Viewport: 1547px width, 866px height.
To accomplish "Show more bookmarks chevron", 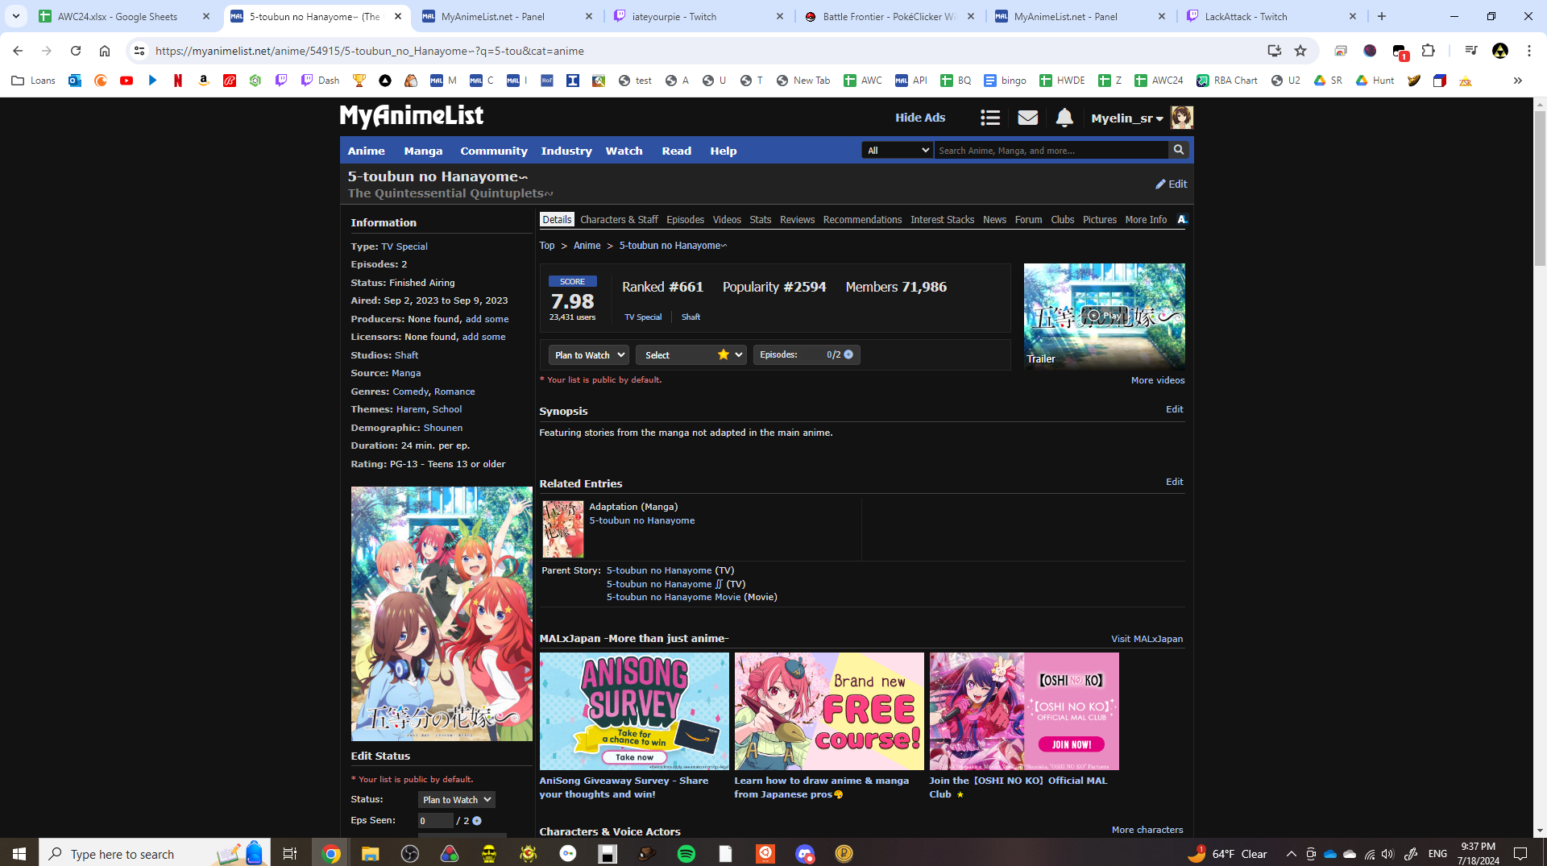I will pos(1518,81).
